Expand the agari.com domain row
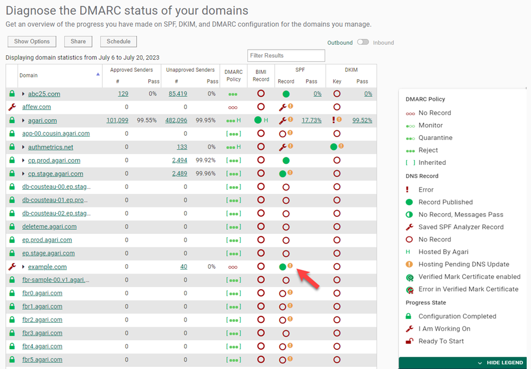 coord(23,120)
